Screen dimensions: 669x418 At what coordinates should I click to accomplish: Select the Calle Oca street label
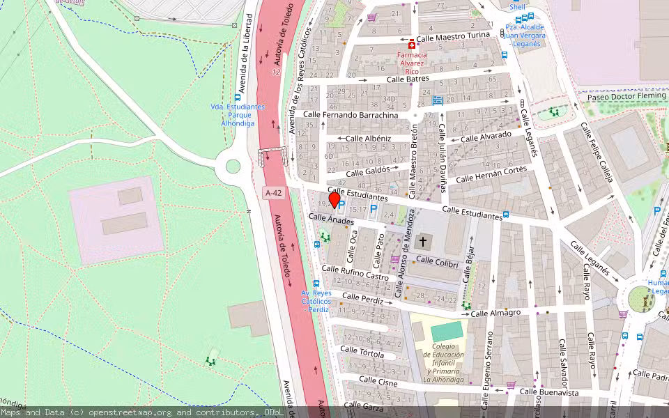tap(352, 247)
